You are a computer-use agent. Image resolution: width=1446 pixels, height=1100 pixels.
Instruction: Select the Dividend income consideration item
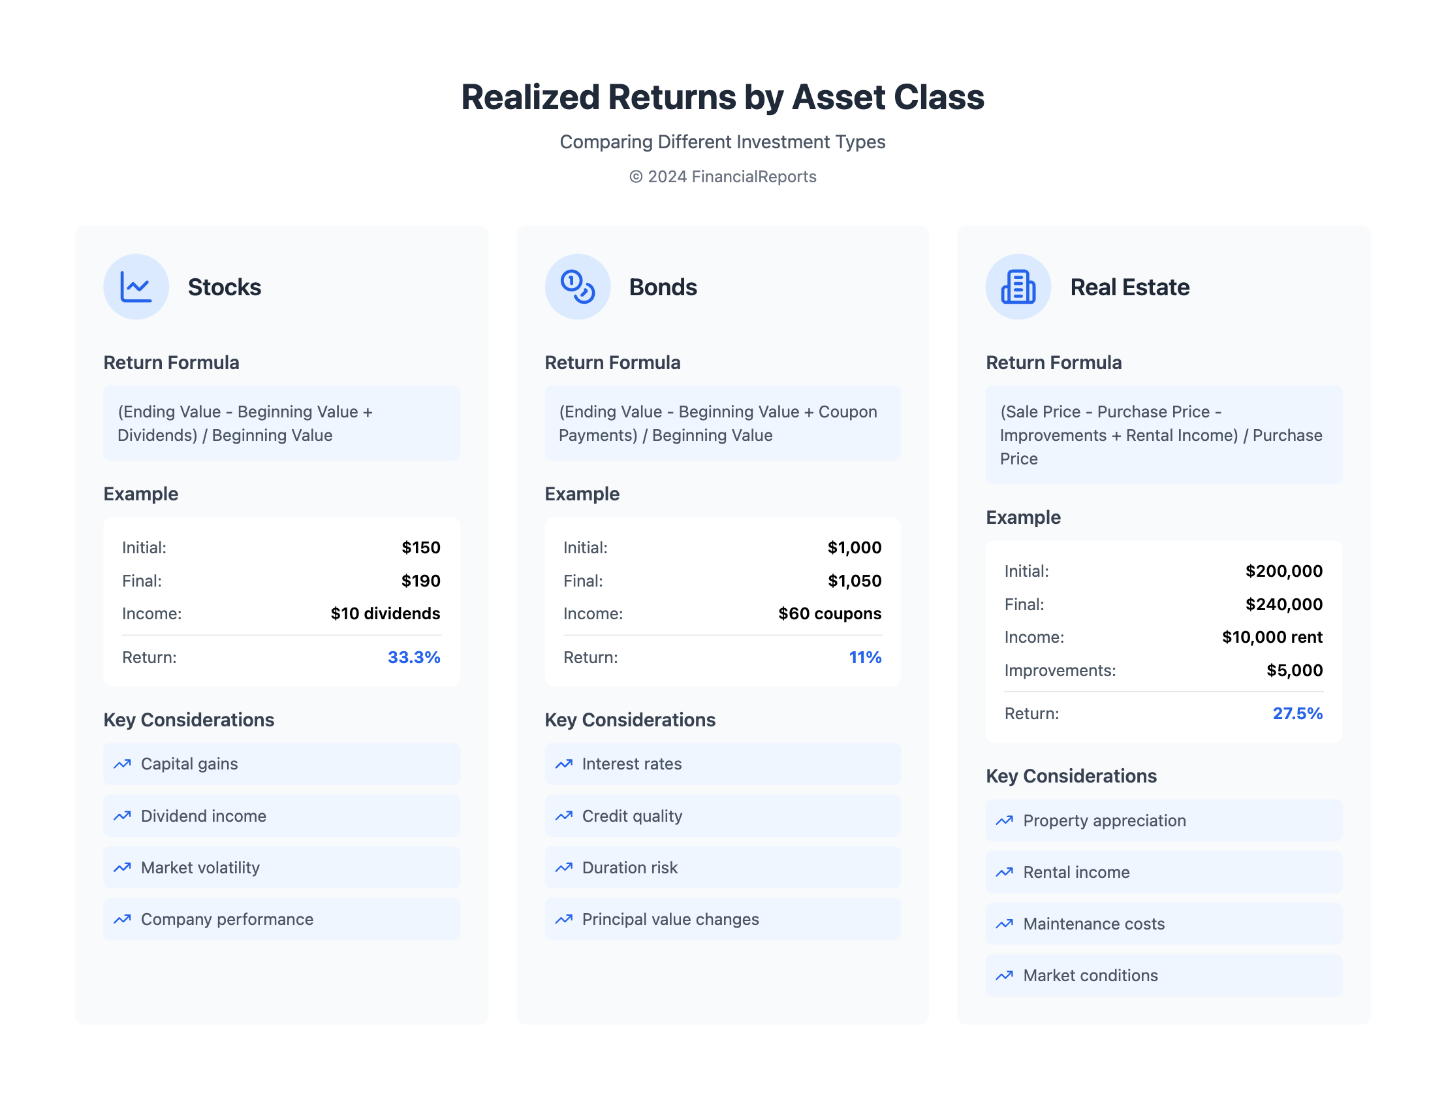(x=281, y=816)
